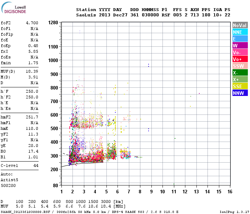
Task: Click the green echo point at 11 MHz, 80 km
Action: click(174, 184)
